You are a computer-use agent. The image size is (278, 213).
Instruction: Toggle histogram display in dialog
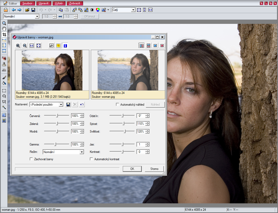pos(51,46)
